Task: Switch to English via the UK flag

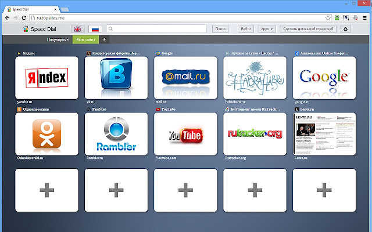Action: tap(77, 29)
